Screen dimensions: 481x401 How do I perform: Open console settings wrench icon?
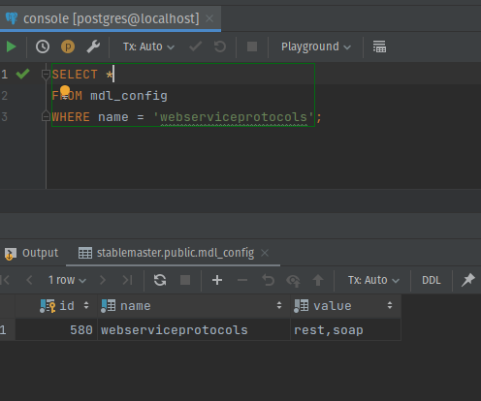tap(93, 46)
